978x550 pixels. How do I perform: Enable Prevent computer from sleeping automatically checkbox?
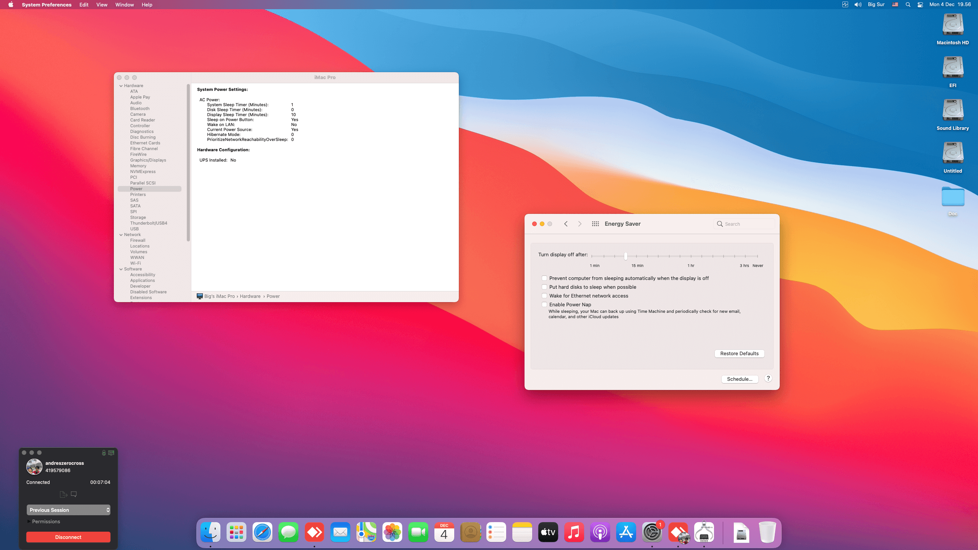pyautogui.click(x=544, y=278)
